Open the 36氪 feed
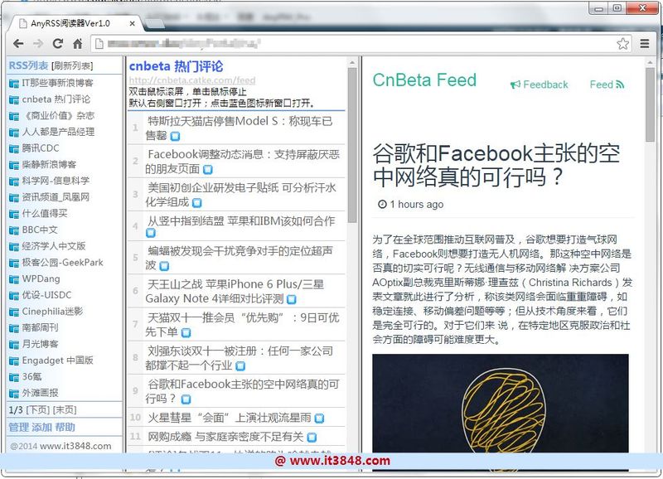Screen dimensions: 663x479 (31, 377)
